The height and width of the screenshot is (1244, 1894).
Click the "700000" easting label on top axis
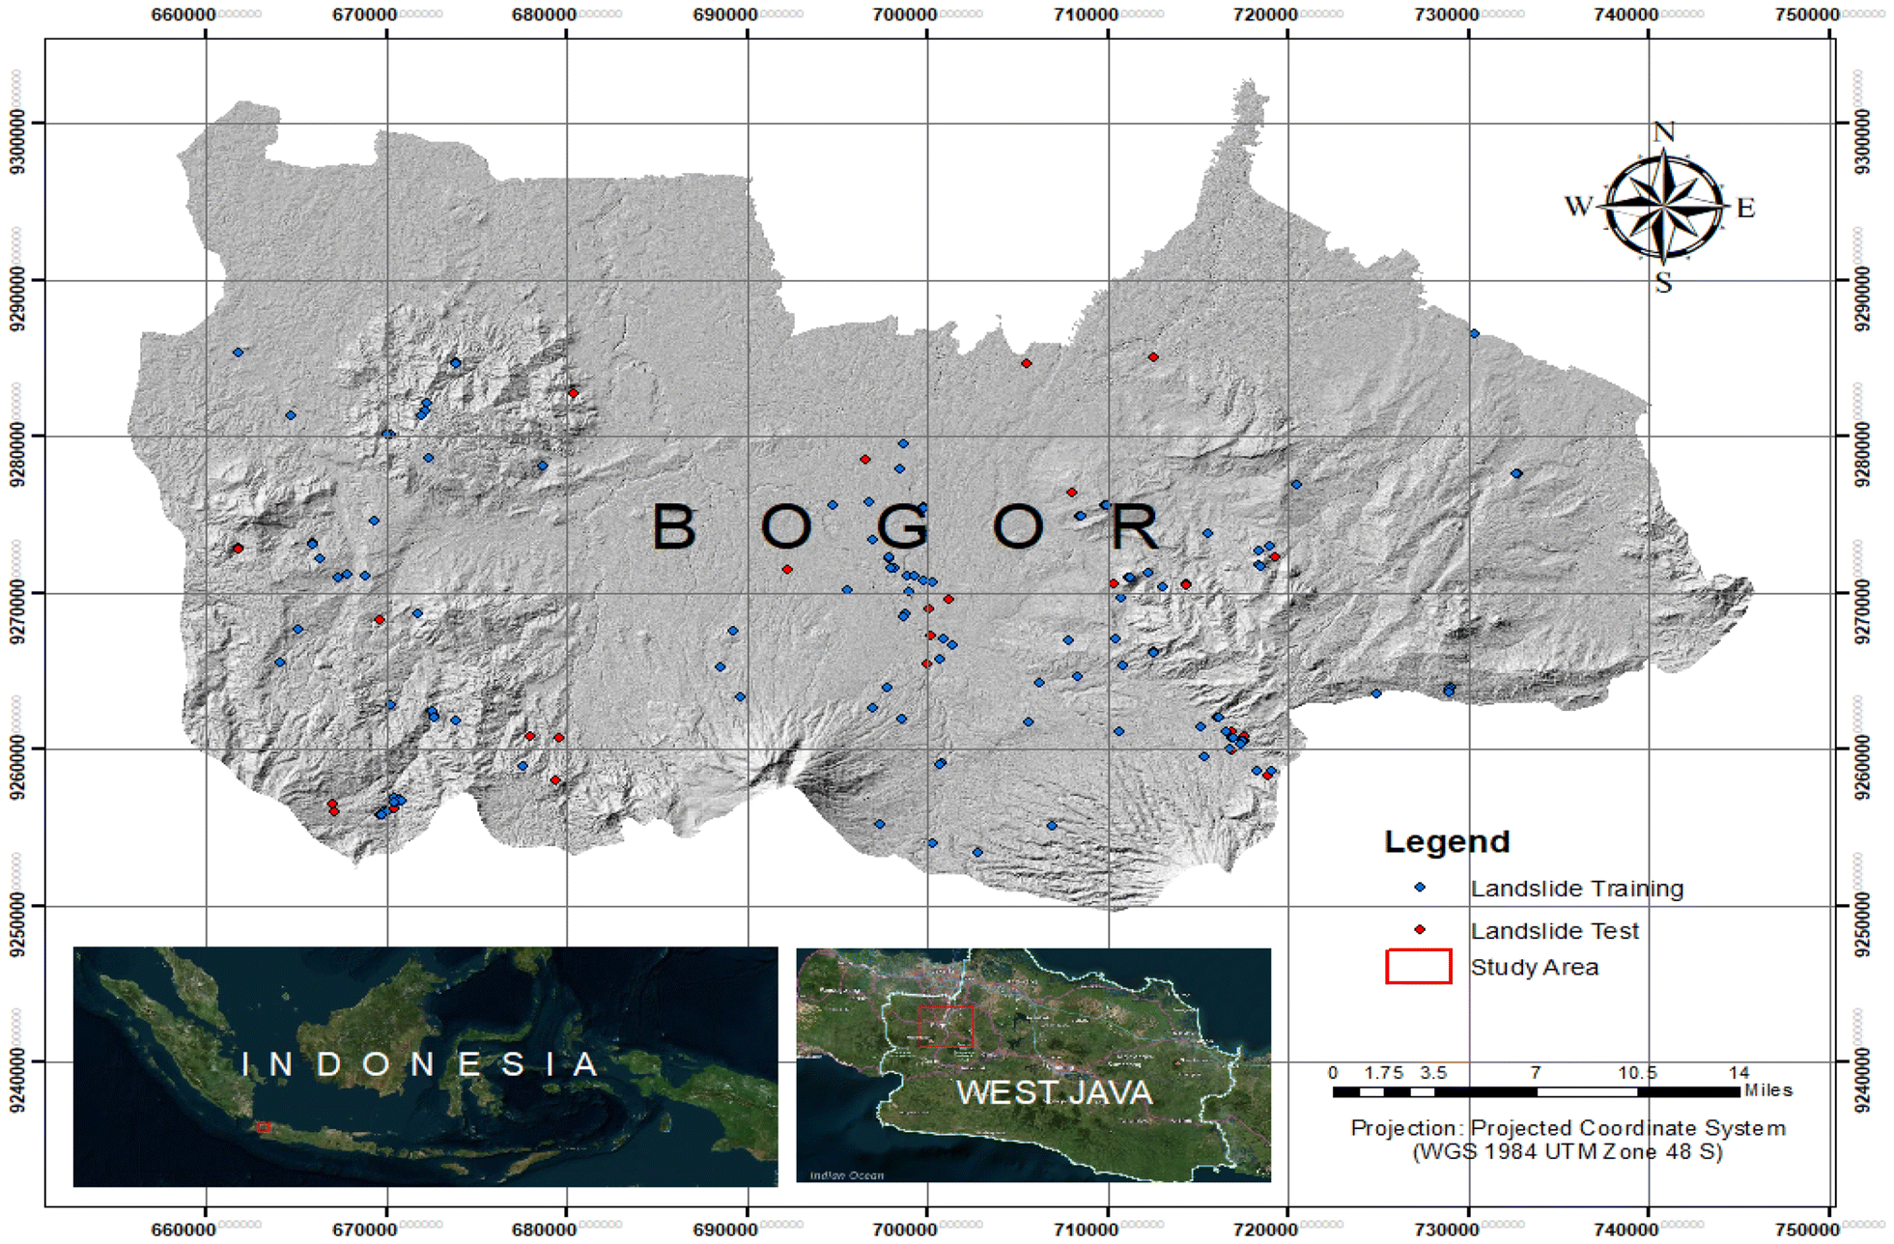point(905,14)
